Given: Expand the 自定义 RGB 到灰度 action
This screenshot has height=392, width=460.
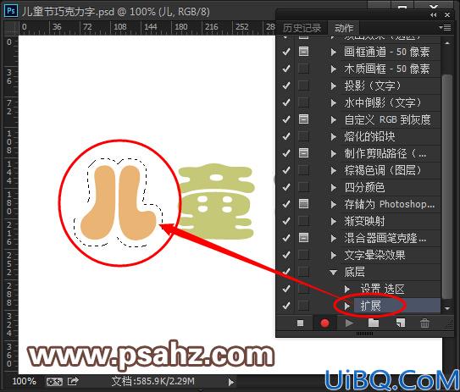Looking at the screenshot, I should 333,120.
